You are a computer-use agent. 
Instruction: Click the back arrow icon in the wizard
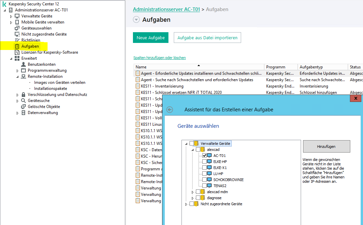(170, 110)
